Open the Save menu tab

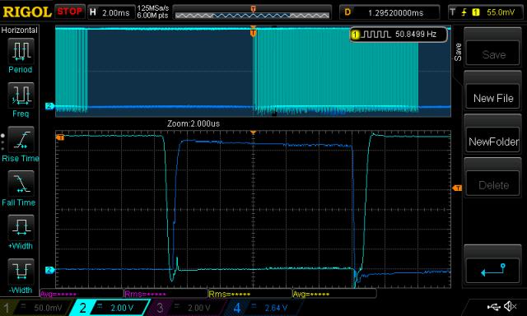[458, 52]
